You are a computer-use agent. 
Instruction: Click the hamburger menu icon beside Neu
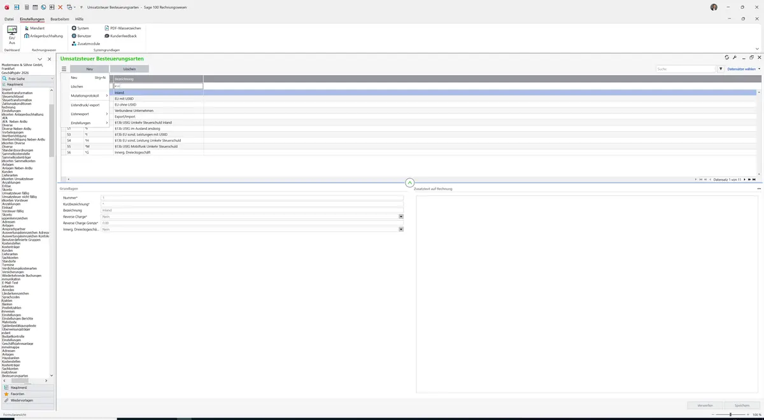(64, 69)
